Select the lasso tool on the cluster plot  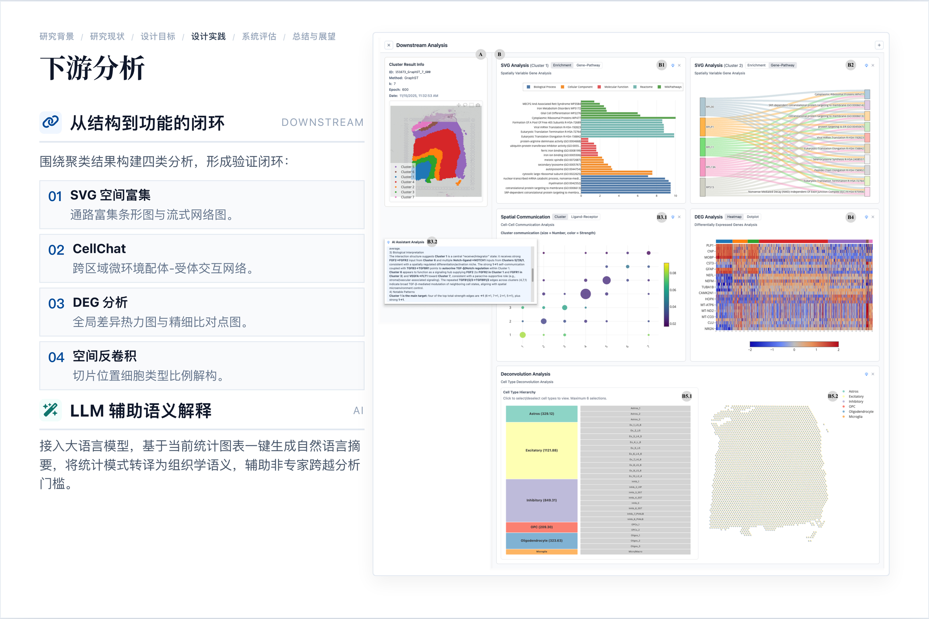tap(465, 105)
